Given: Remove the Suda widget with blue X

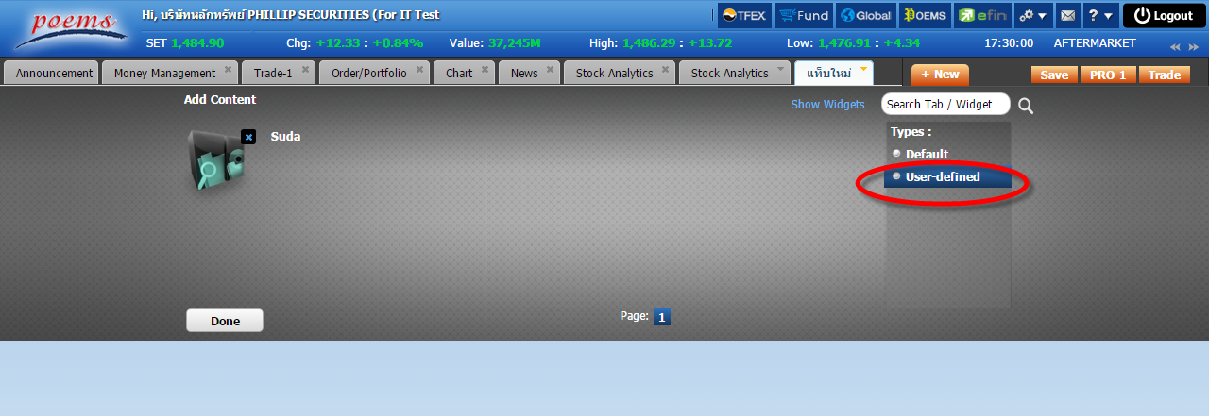Looking at the screenshot, I should point(248,137).
